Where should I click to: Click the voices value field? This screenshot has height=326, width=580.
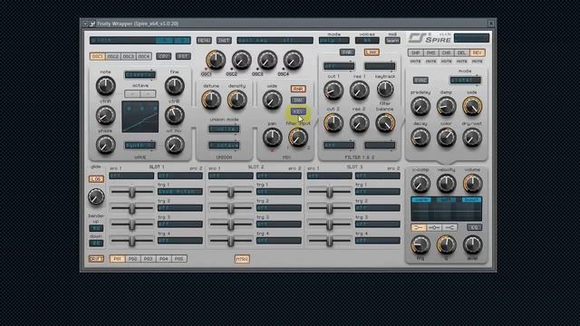pos(367,40)
